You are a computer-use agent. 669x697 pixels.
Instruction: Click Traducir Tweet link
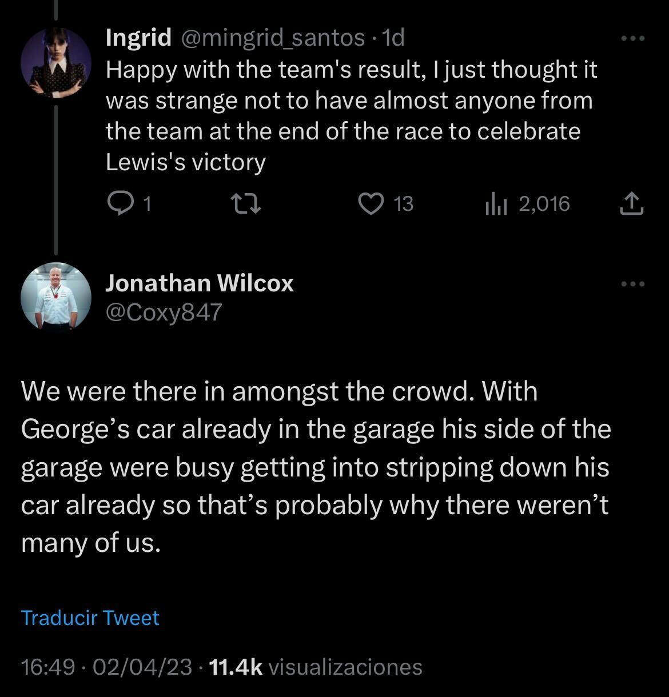[90, 618]
